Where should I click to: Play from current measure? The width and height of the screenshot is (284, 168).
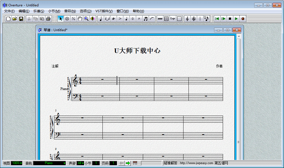224,19
